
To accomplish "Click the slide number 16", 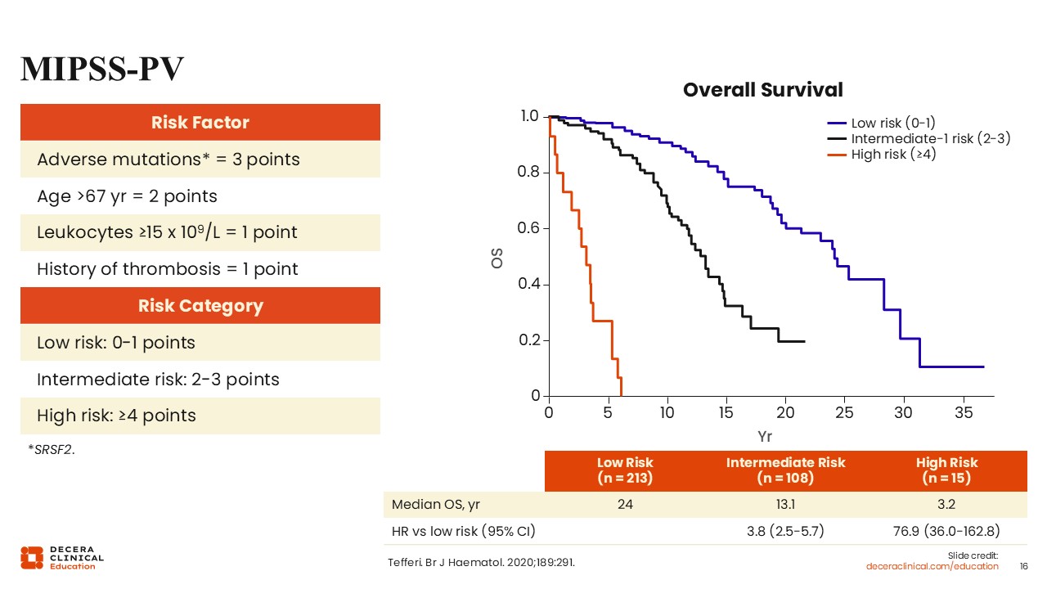I will tap(1023, 566).
